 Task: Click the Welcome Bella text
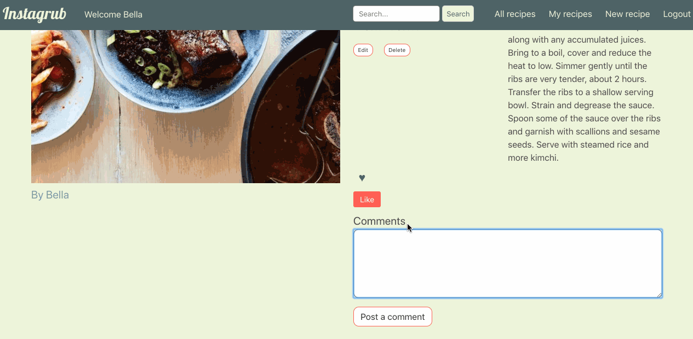point(113,15)
